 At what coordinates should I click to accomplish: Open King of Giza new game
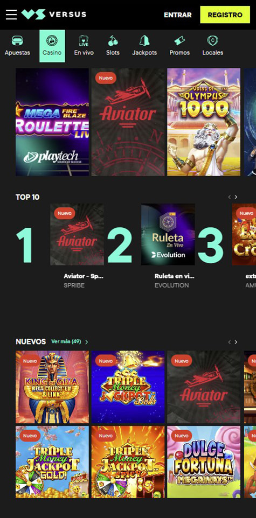(x=52, y=387)
